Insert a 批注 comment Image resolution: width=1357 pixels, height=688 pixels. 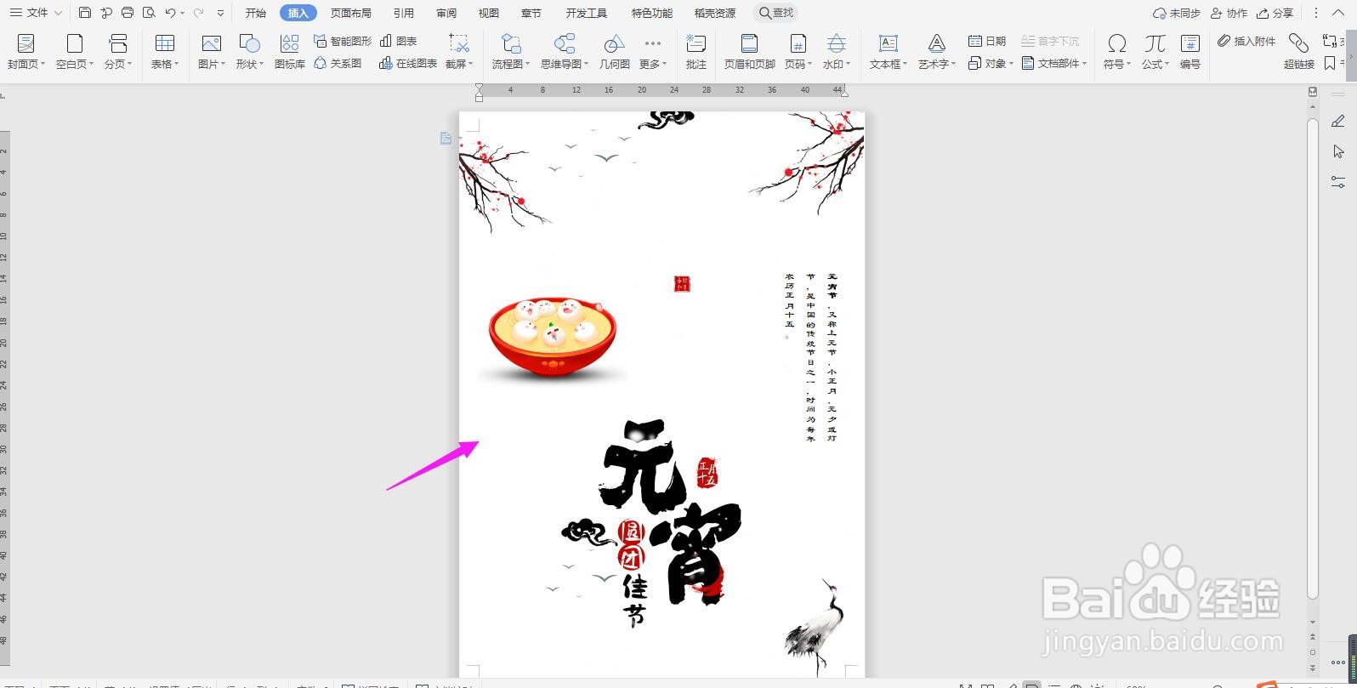click(x=696, y=51)
